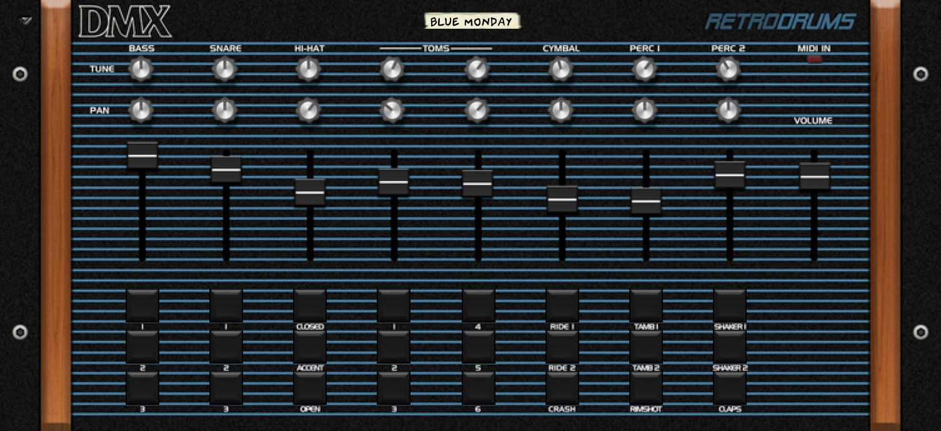Trigger the Open hi-hat pad
This screenshot has width=941, height=431.
click(x=310, y=388)
